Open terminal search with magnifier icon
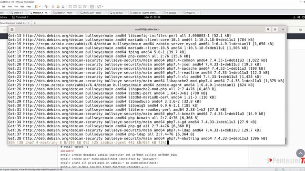The width and height of the screenshot is (305, 171). click(268, 29)
